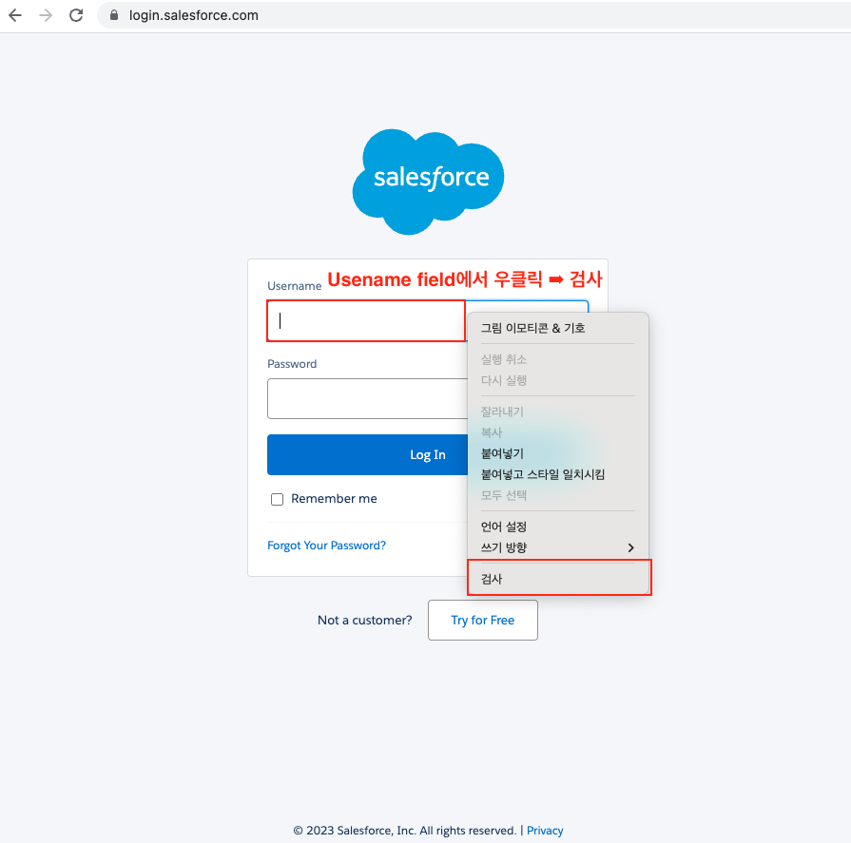Screen dimensions: 851x843
Task: Open the Privacy link in footer
Action: tap(545, 831)
